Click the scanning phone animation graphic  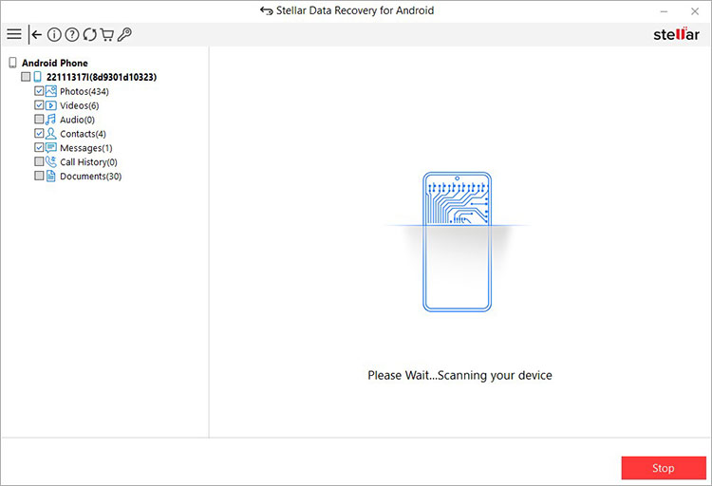(456, 242)
